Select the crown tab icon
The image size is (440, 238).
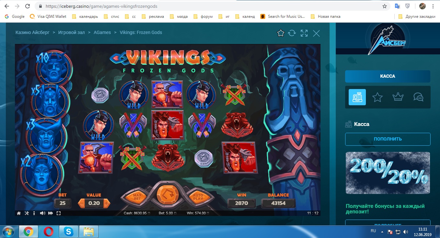tap(398, 97)
